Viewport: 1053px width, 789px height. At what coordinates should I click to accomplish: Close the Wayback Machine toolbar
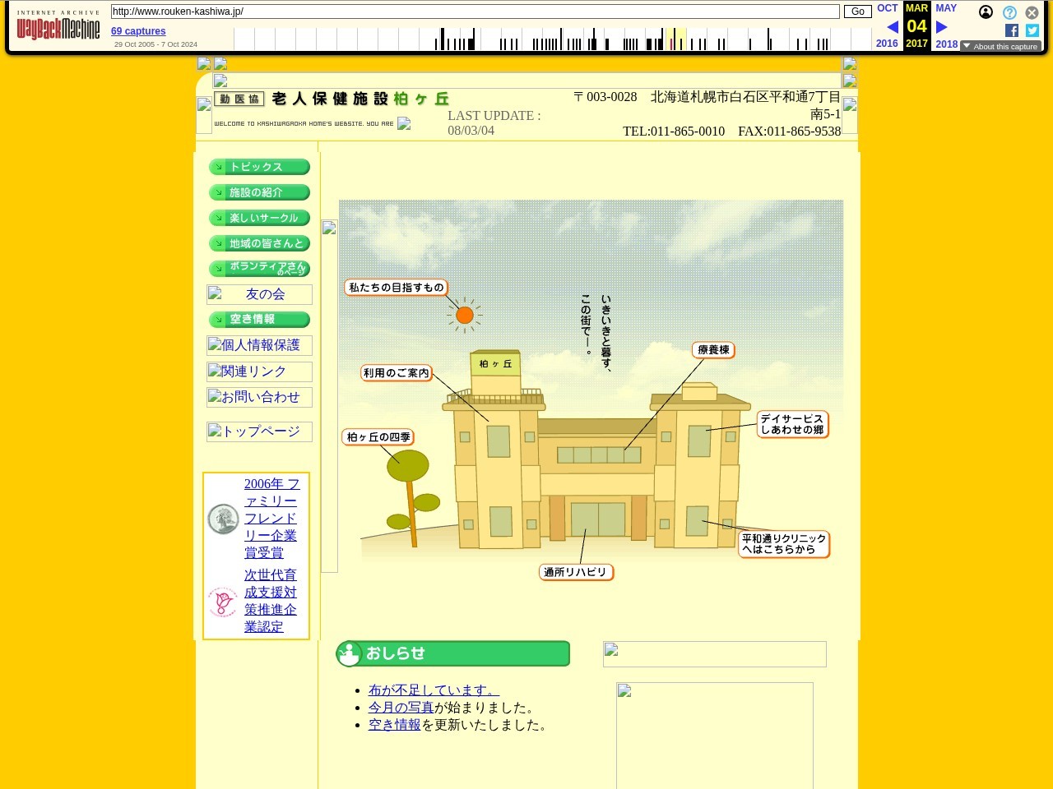coord(1032,12)
